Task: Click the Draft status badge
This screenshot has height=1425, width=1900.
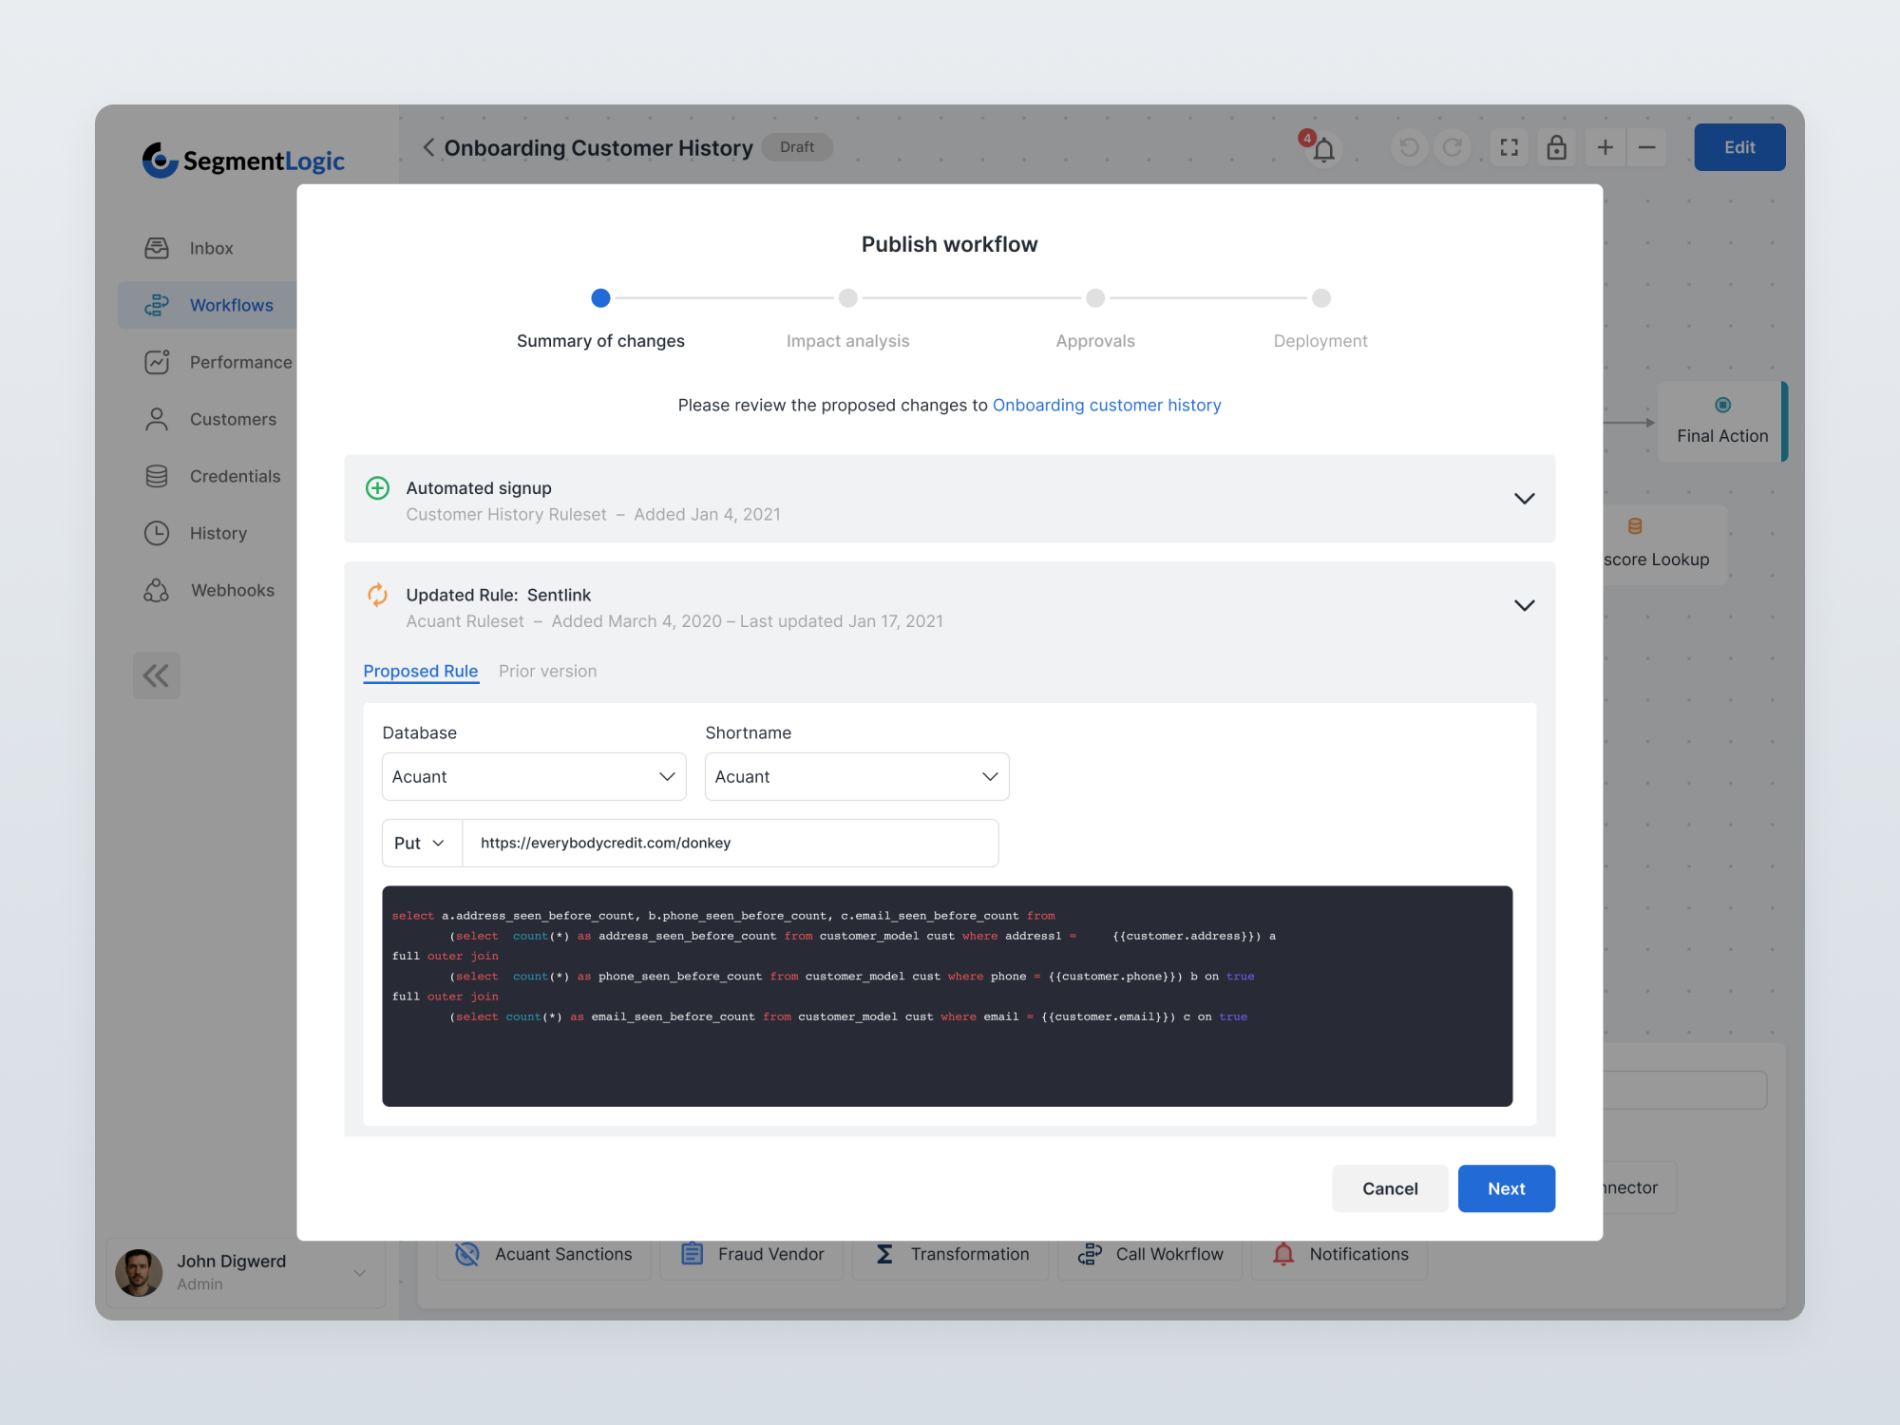Action: (x=797, y=147)
